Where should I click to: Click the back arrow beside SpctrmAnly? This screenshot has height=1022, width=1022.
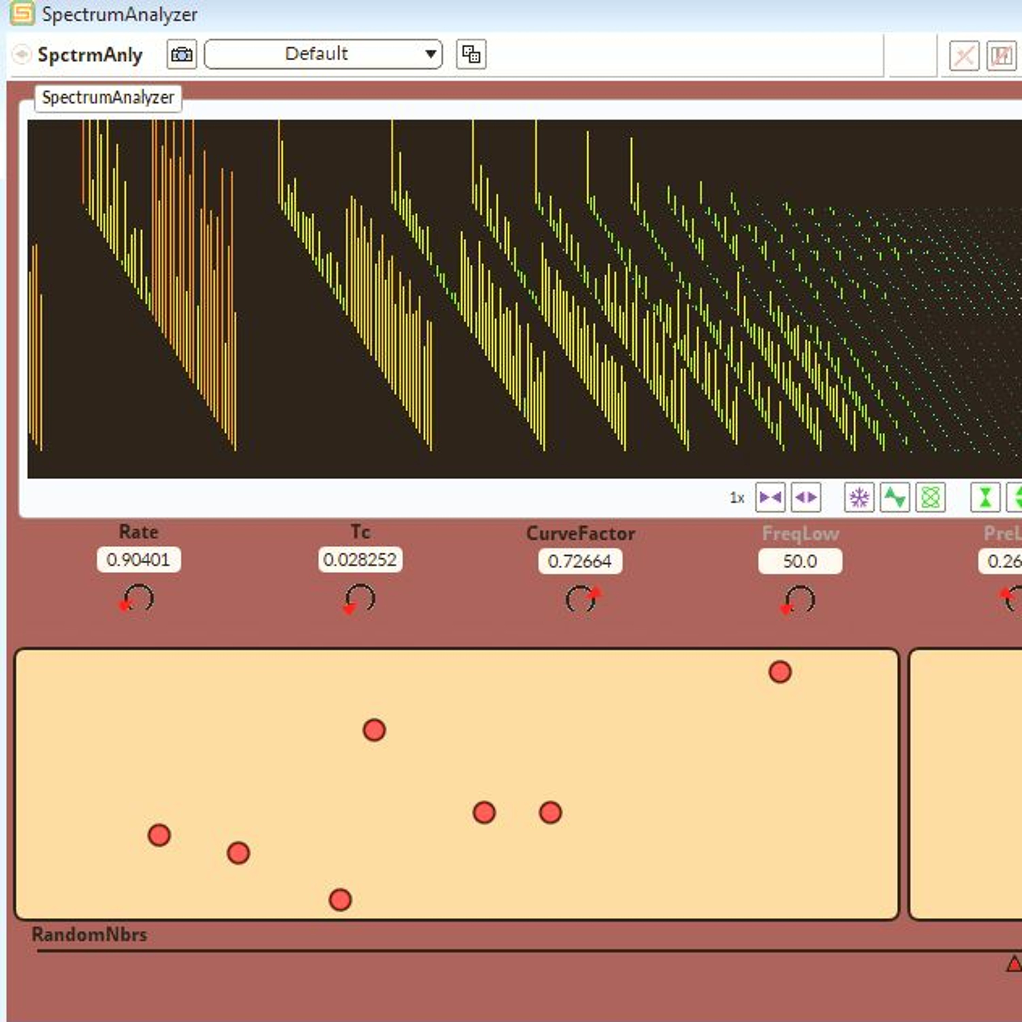tap(22, 55)
